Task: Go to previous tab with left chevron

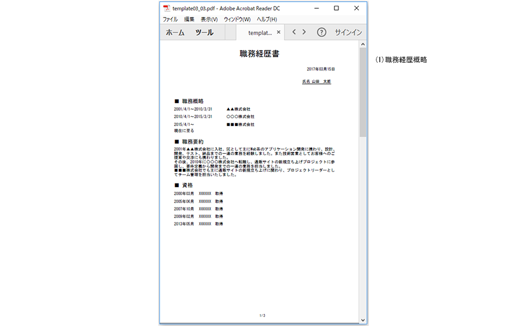Action: tap(294, 32)
